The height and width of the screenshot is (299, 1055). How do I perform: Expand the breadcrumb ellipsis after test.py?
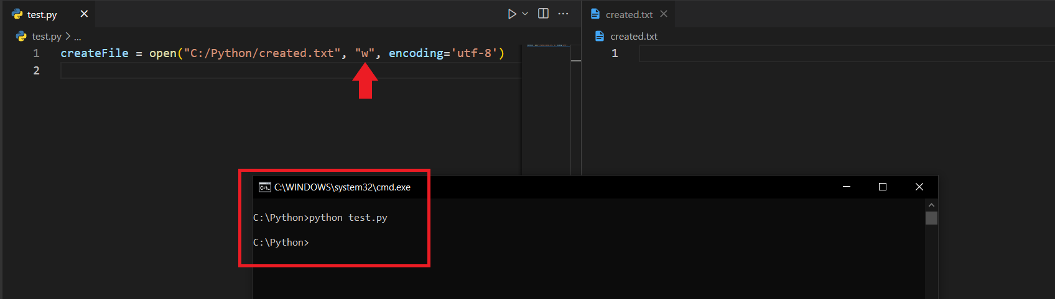[78, 37]
